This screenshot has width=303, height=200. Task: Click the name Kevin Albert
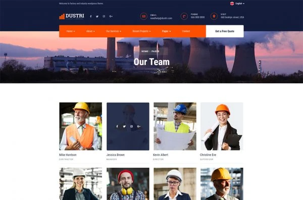point(161,155)
